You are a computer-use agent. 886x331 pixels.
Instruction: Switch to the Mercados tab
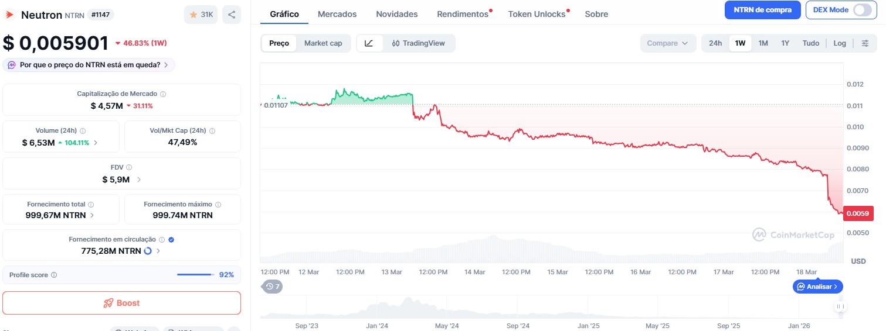coord(337,14)
